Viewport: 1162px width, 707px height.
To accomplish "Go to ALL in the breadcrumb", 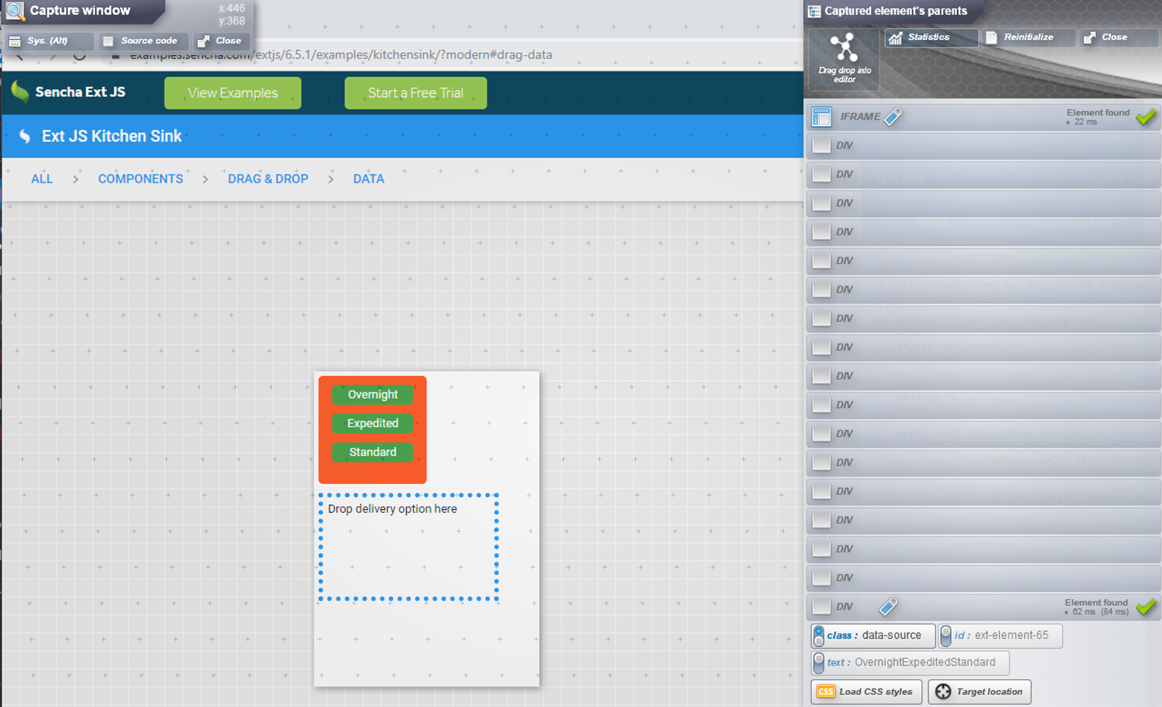I will click(x=42, y=179).
